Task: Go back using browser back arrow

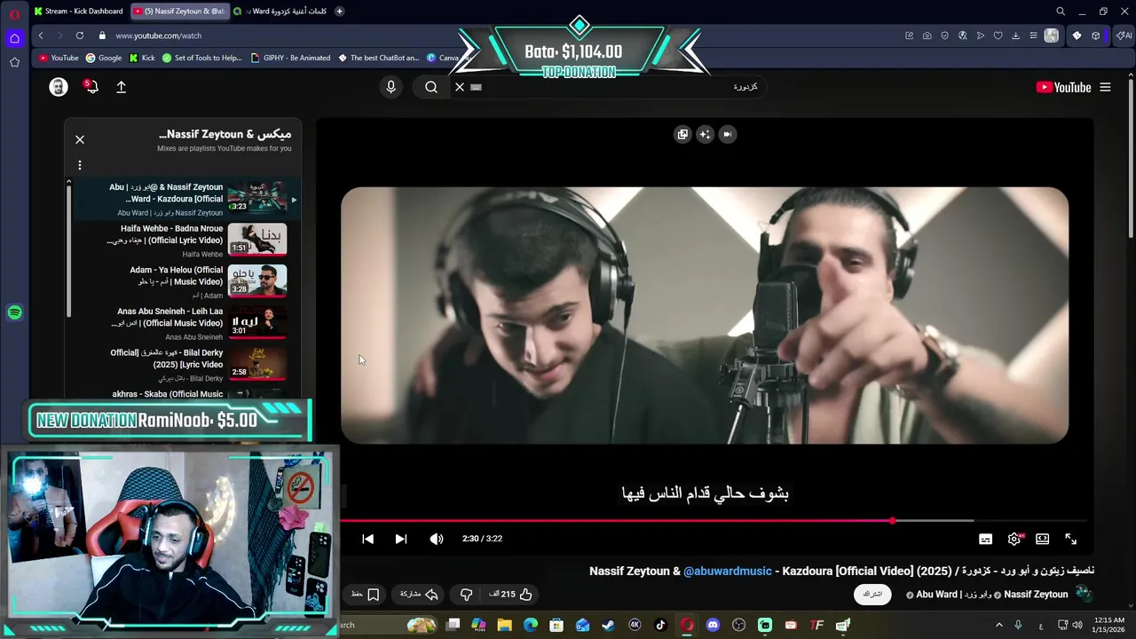Action: pyautogui.click(x=41, y=35)
